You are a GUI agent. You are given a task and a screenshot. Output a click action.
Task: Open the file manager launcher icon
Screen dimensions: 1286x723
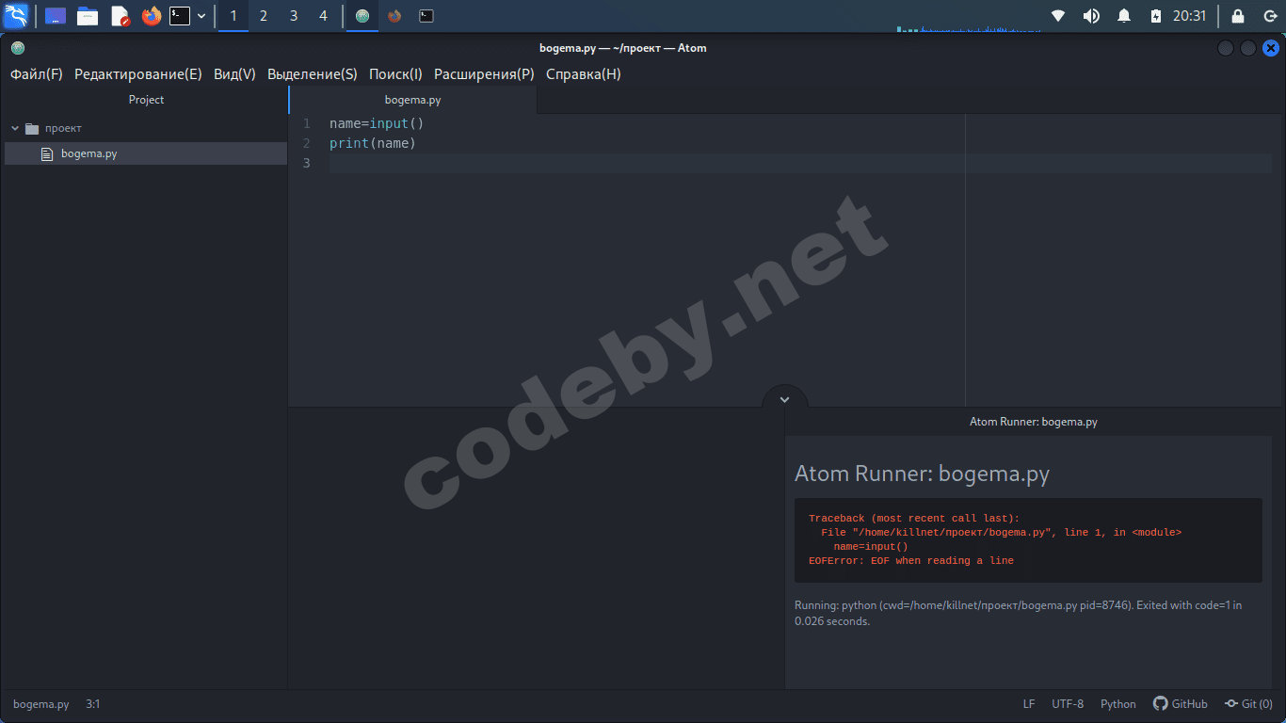click(x=88, y=16)
